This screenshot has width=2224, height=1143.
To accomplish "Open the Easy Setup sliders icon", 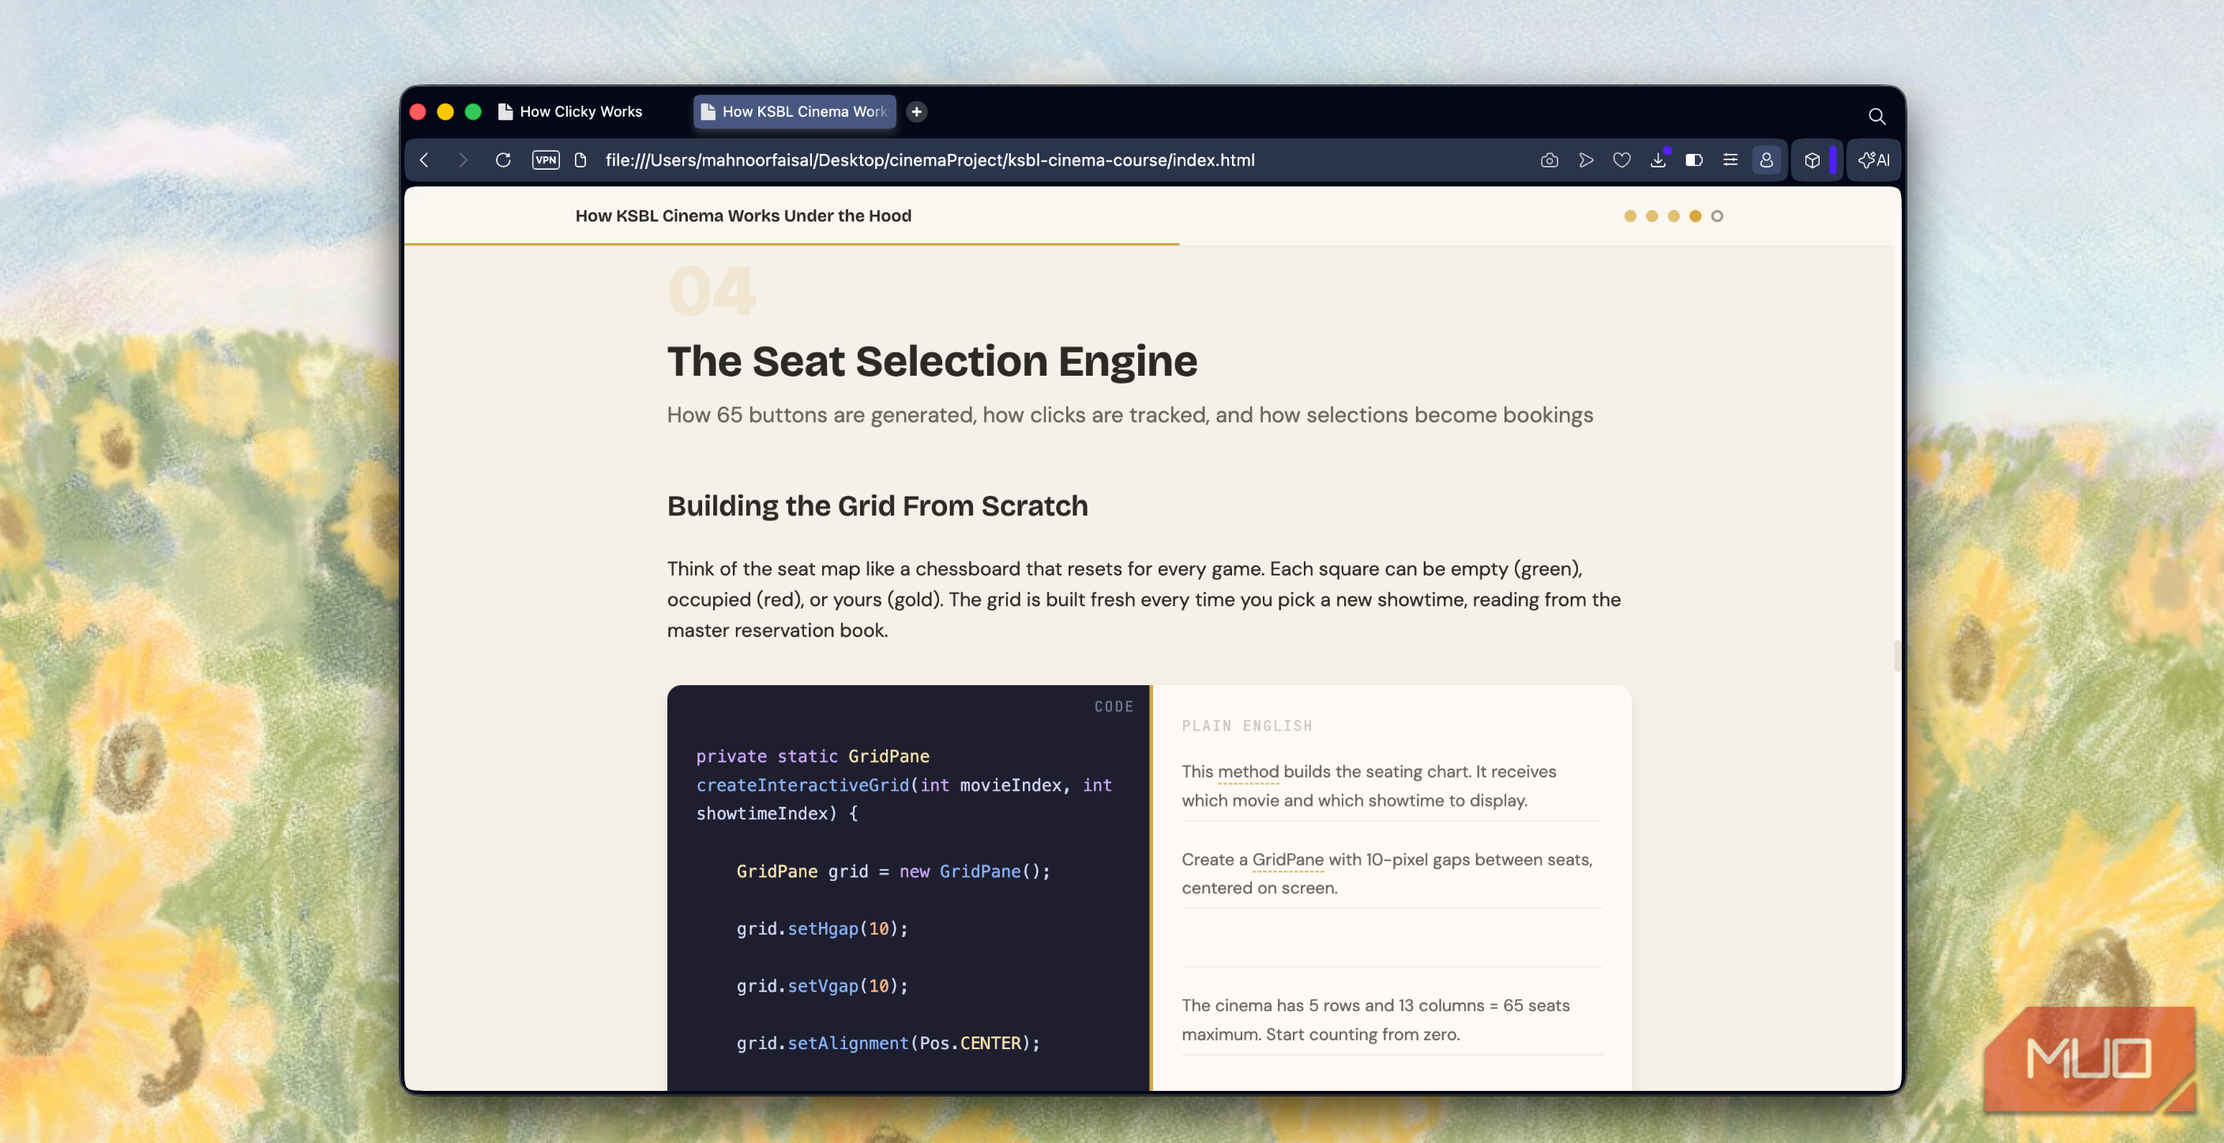I will tap(1730, 160).
